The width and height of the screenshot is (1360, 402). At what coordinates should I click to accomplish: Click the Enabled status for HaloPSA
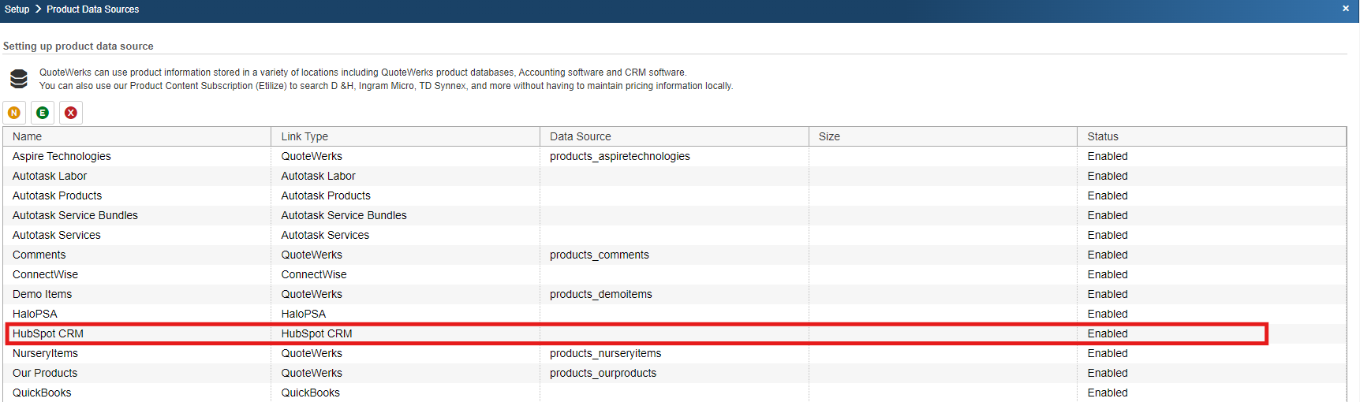(1107, 314)
